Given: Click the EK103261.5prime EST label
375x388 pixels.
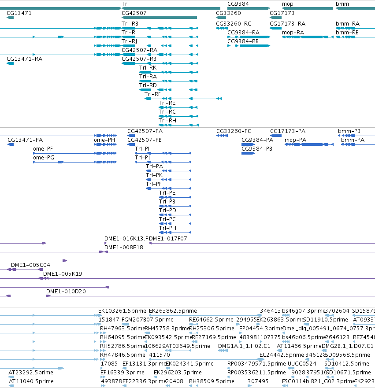Looking at the screenshot, I should tap(122, 311).
